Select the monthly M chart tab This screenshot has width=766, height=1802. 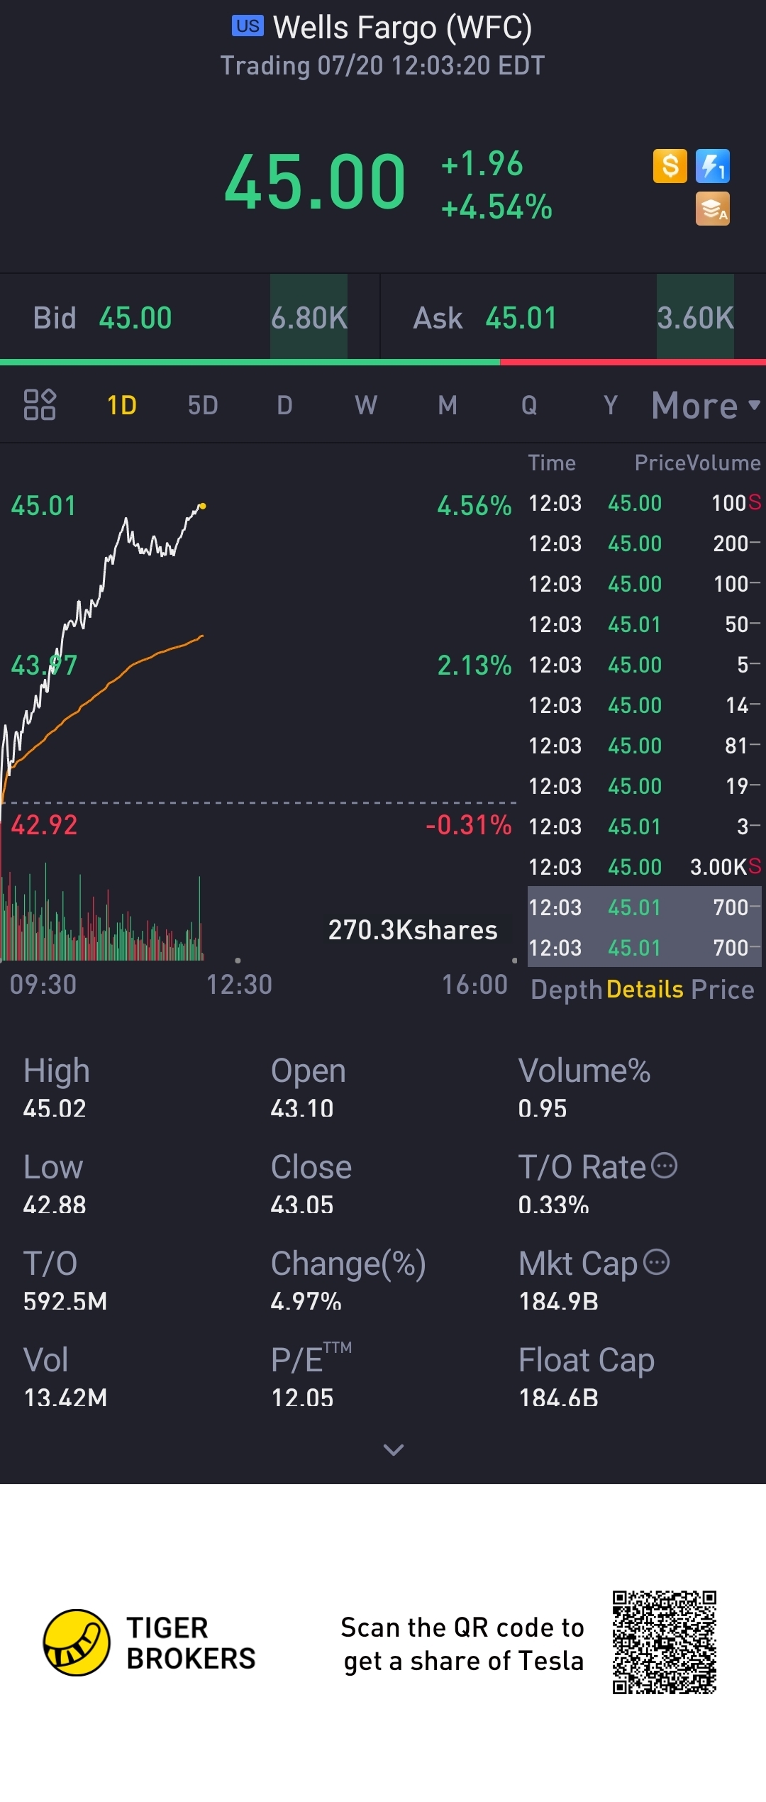tap(448, 406)
